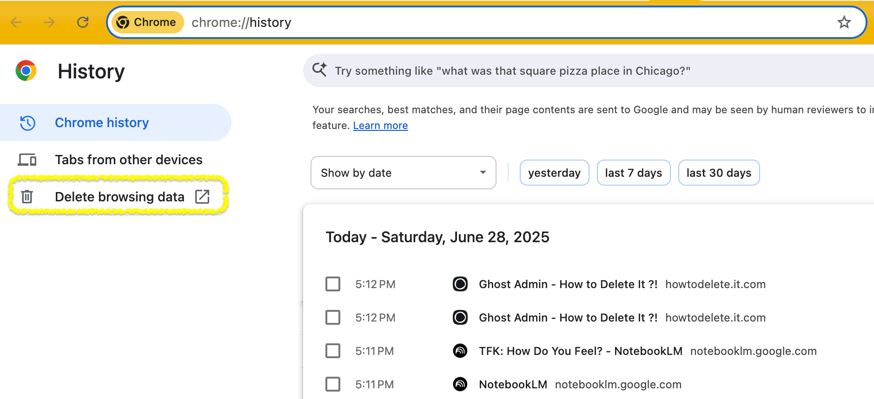The image size is (874, 399).
Task: Follow the Learn more link
Action: pyautogui.click(x=380, y=126)
